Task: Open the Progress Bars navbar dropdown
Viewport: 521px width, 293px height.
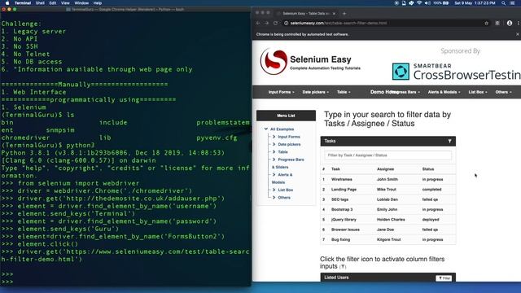Action: point(405,92)
